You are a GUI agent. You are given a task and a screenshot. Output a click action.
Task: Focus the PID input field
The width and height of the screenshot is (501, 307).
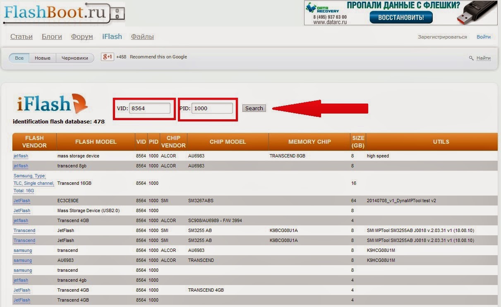[212, 108]
